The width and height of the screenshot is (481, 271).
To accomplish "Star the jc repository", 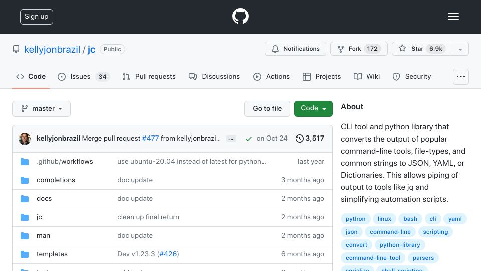I will point(422,49).
